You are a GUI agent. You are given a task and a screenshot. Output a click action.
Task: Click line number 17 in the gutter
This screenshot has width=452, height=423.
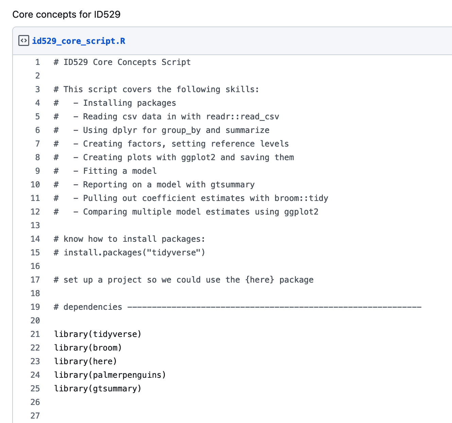pos(35,280)
